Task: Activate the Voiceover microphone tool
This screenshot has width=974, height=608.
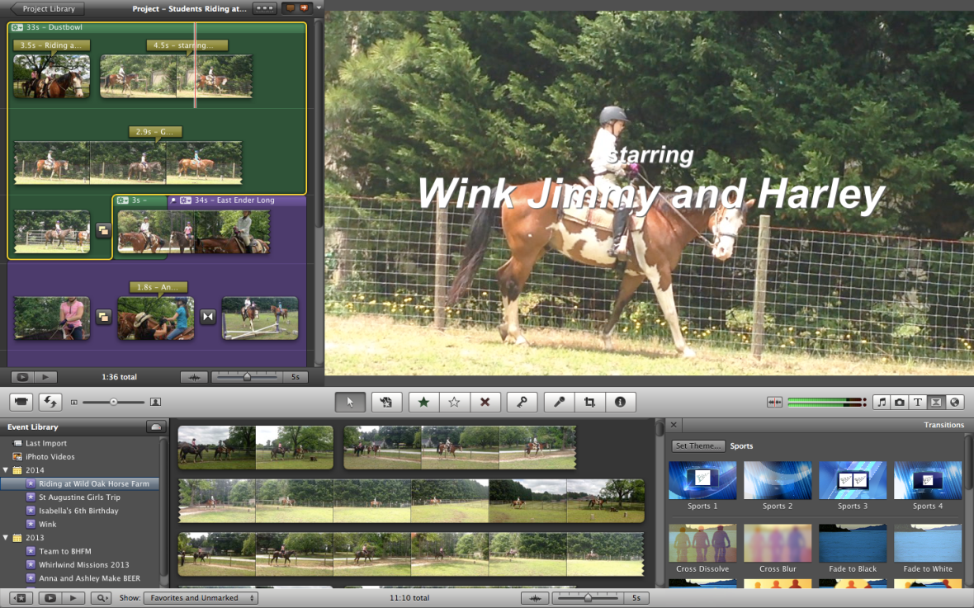Action: click(558, 402)
